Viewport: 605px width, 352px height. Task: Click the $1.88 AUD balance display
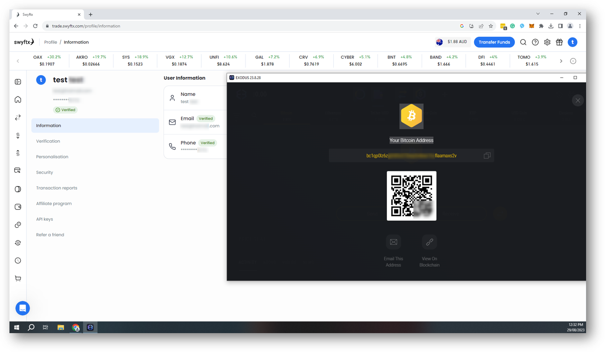(x=452, y=42)
